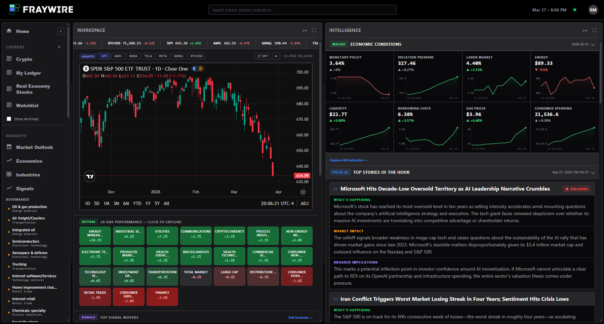Open the Microsoft oversold headline story
604x324 pixels.
445,189
